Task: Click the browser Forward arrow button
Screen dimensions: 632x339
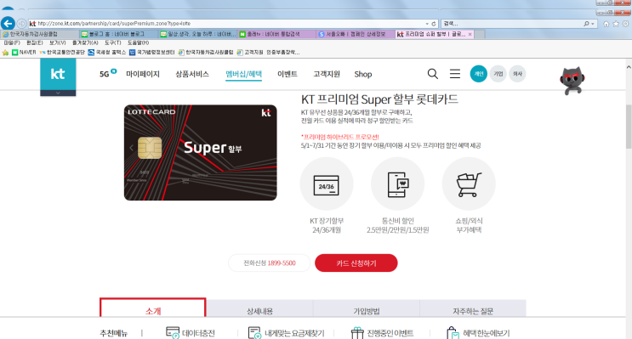Action: coord(22,24)
